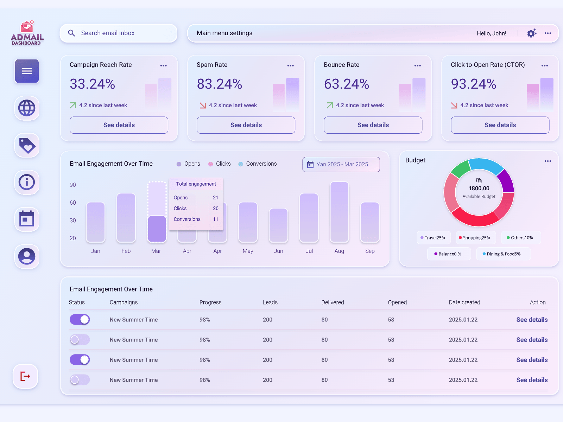Click the ellipsis menu beside Hello, John!

point(548,33)
